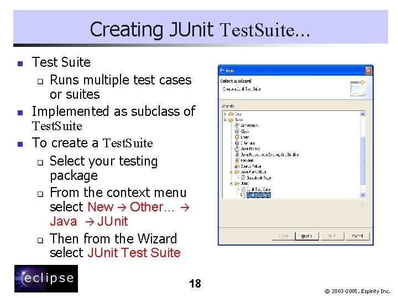Viewport: 398px width, 298px height.
Task: Click the wizard list scroll up arrow
Action: tap(363, 114)
